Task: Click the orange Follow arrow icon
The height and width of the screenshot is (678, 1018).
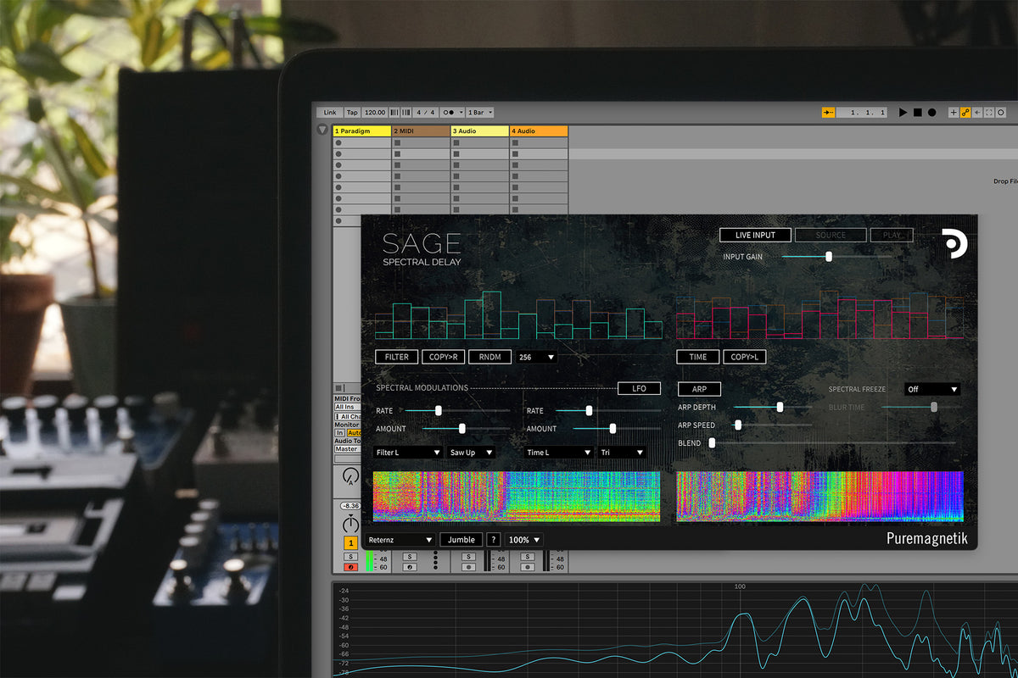Action: point(828,112)
